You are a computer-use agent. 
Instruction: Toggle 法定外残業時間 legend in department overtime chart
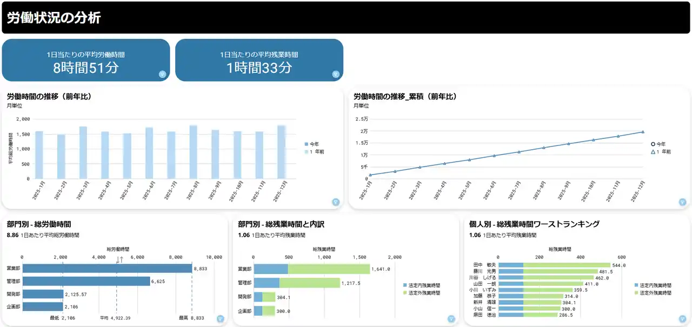tap(424, 292)
